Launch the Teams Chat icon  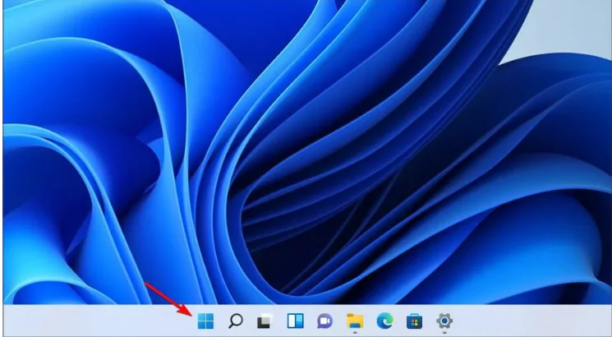[x=324, y=321]
